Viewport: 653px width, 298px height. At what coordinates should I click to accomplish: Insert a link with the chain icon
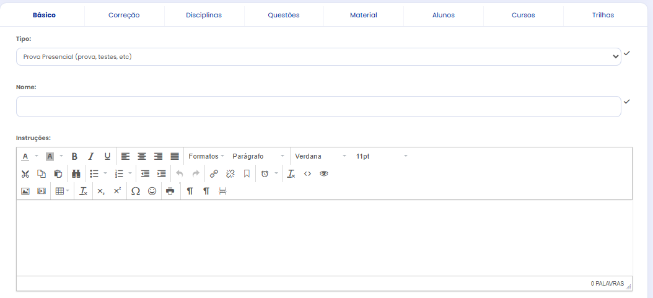pos(214,174)
